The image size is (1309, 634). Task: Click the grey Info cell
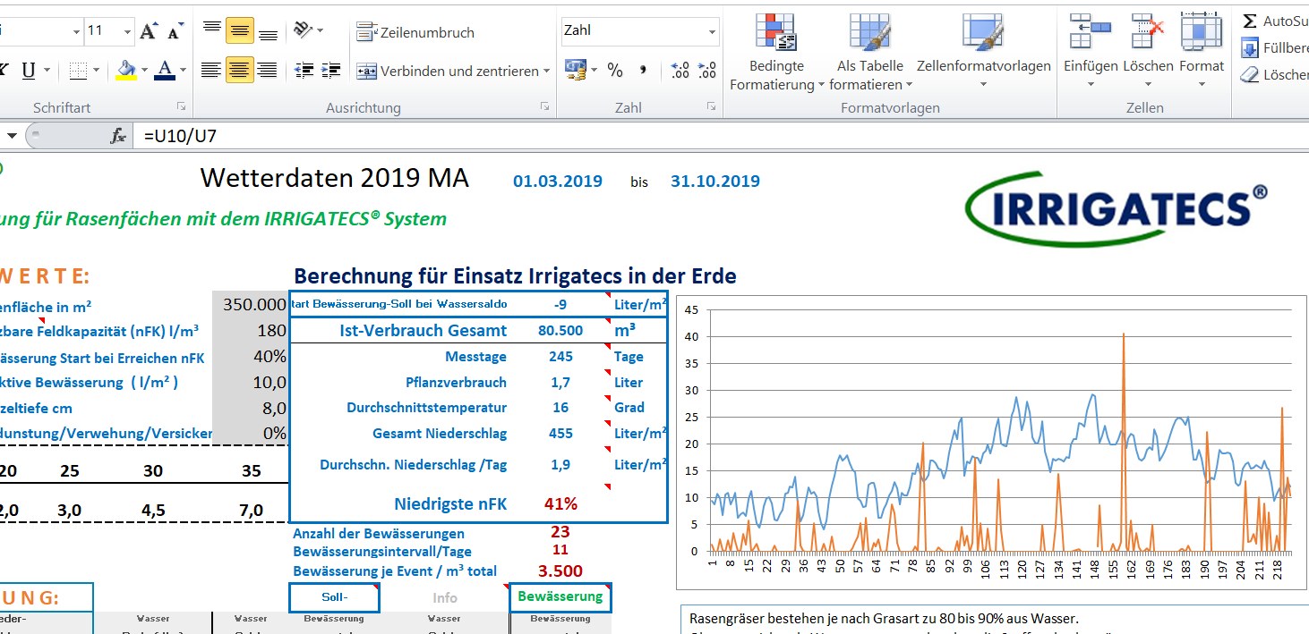click(445, 598)
